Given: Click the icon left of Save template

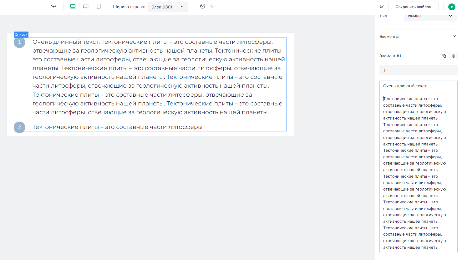Looking at the screenshot, I should (382, 7).
